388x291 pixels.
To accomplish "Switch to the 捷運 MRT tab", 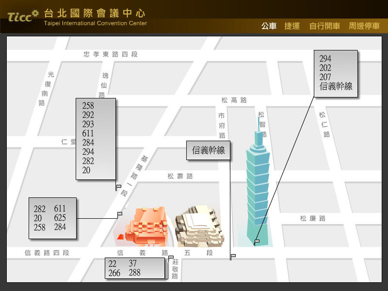I will (292, 26).
